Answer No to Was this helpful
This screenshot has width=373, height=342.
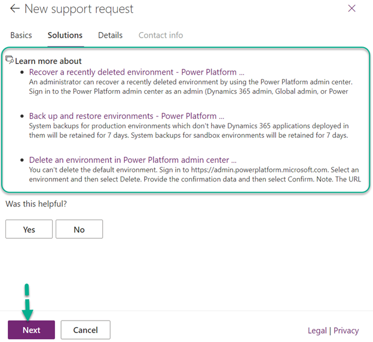pyautogui.click(x=80, y=229)
